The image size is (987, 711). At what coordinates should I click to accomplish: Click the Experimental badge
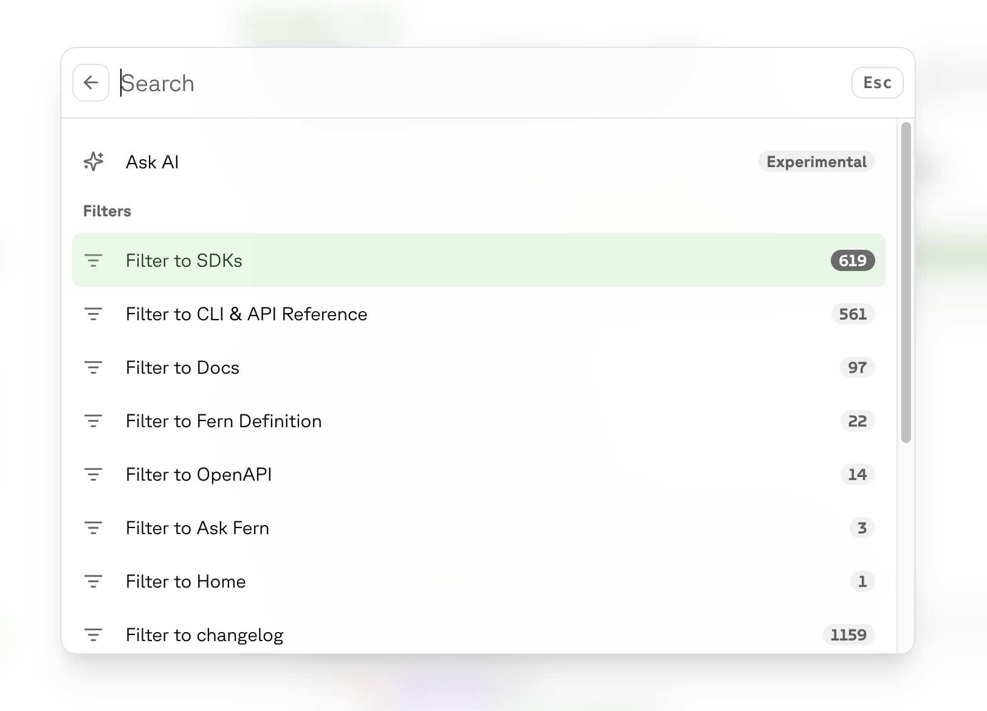[x=816, y=162]
